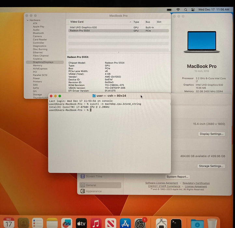This screenshot has height=228, width=235.
Task: Click Appearance icon in Settings sidebar
Action: click(83, 191)
